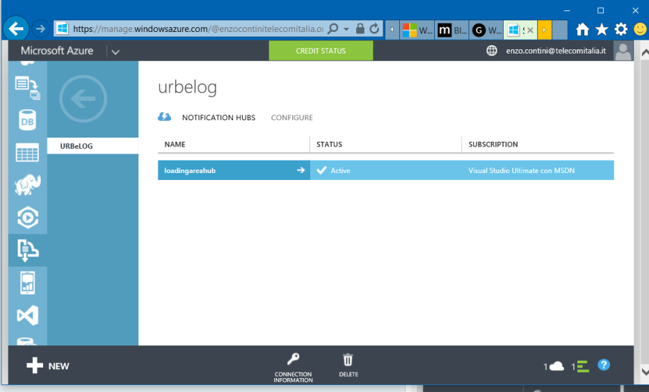Click the page scrollbar up arrow
Image resolution: width=649 pixels, height=392 pixels.
(x=645, y=53)
